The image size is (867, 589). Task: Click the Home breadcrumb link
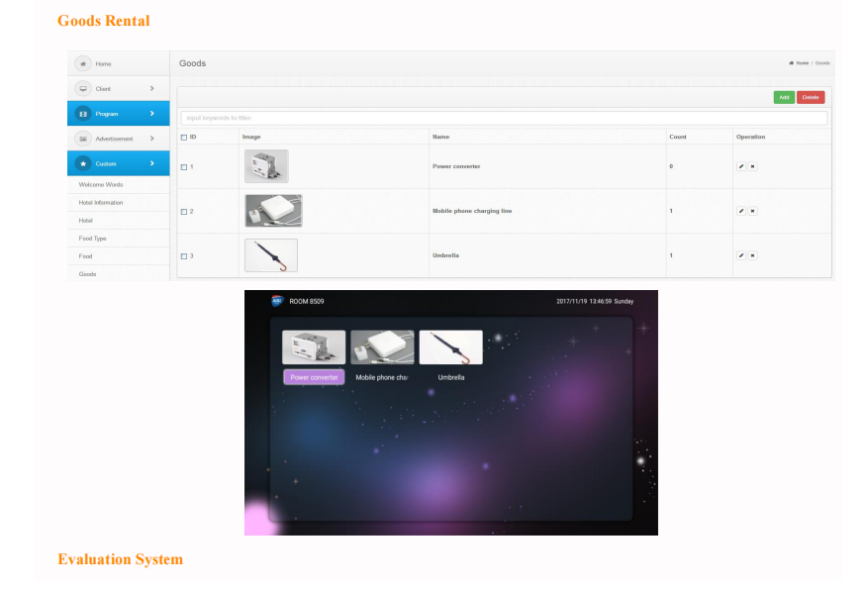[803, 63]
